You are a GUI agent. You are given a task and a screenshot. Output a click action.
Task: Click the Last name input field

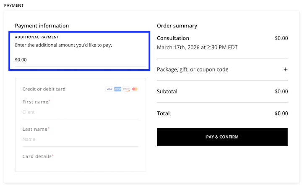click(80, 139)
